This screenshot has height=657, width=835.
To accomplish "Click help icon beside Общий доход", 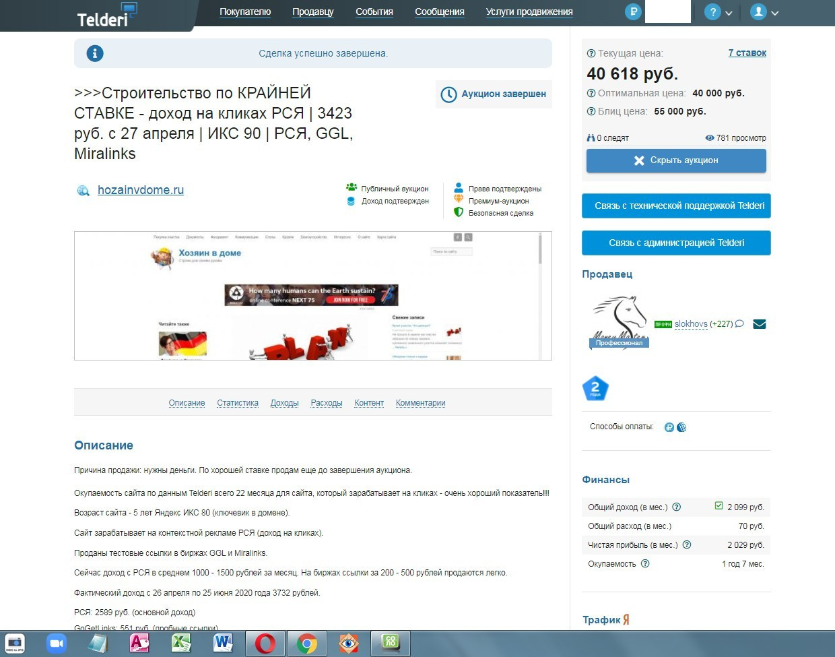I will coord(677,507).
